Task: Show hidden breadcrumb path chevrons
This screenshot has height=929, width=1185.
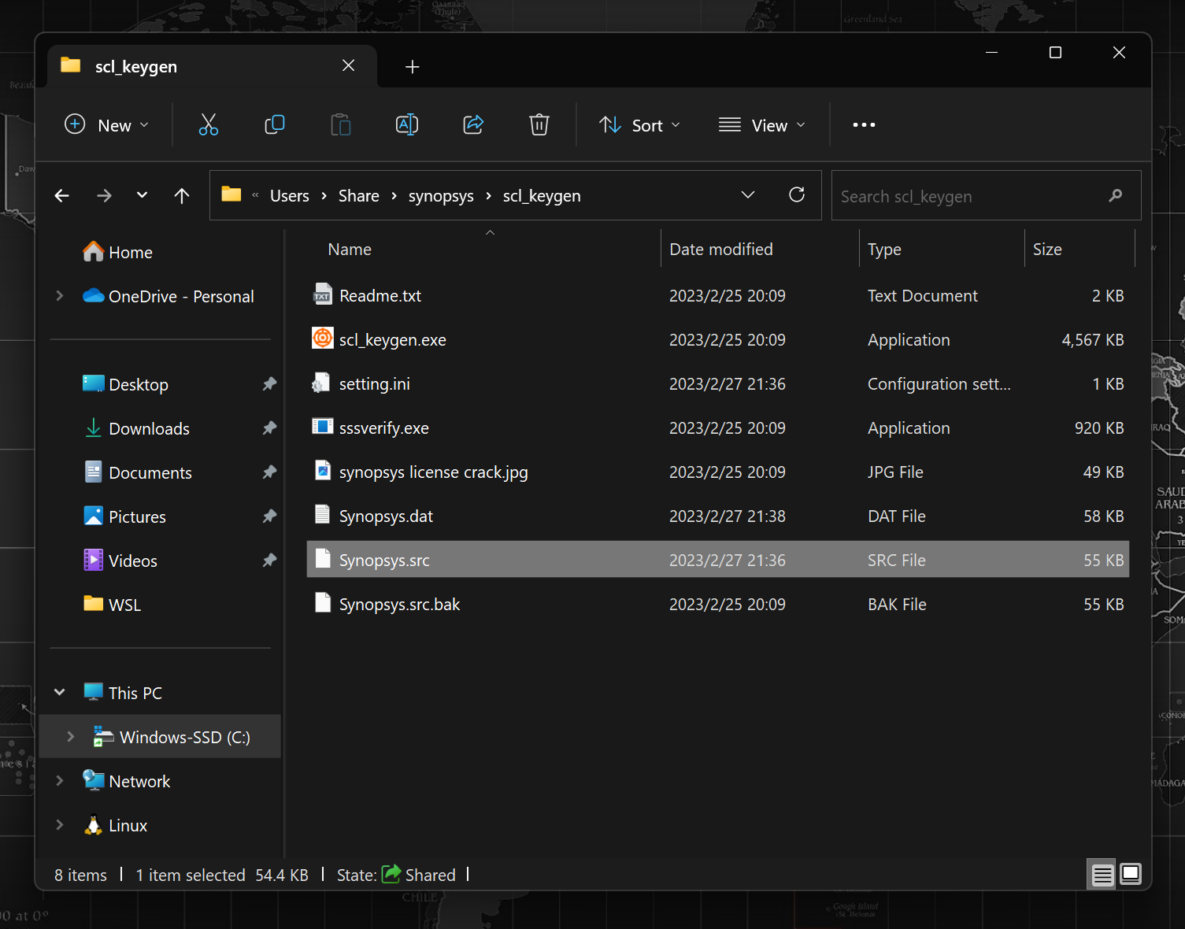Action: pos(255,195)
